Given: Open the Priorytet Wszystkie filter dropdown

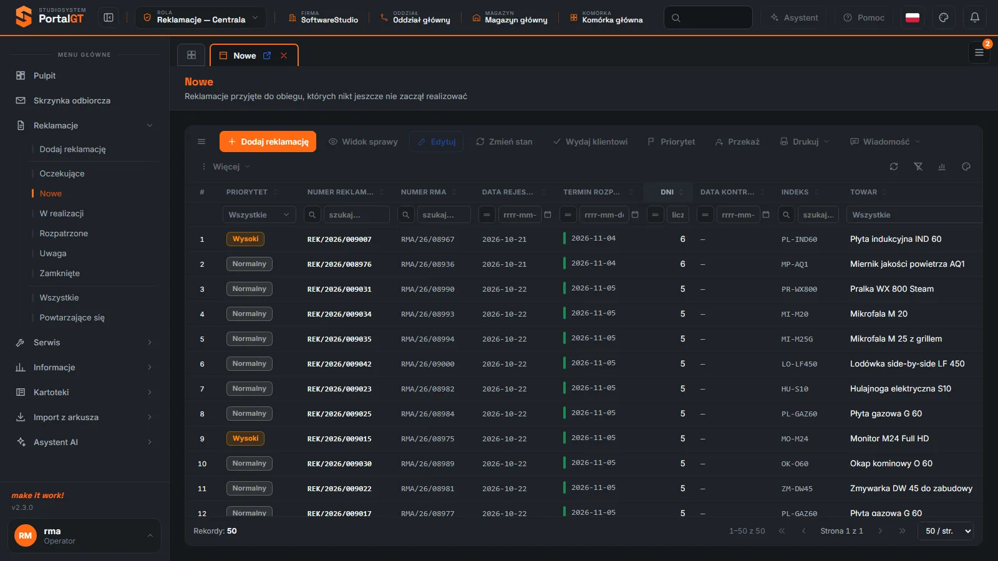Looking at the screenshot, I should pos(259,214).
